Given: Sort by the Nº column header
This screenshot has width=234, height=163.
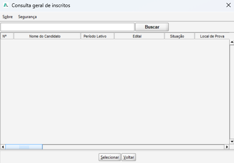Looking at the screenshot, I should [7, 36].
